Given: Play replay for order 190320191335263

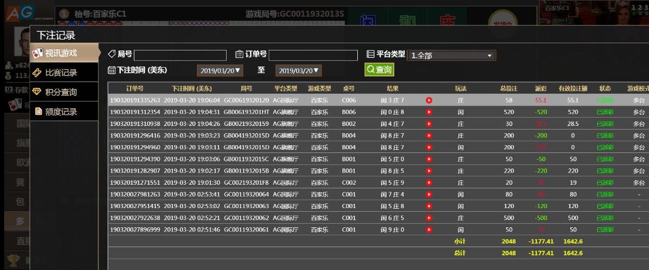Looking at the screenshot, I should [429, 100].
